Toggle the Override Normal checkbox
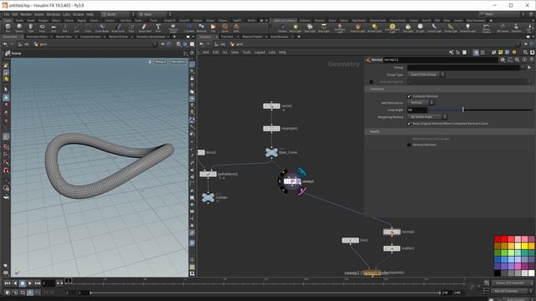 371,82
